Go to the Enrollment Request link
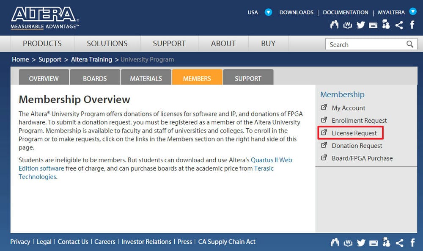Viewport: 423px width, 251px height. point(359,120)
